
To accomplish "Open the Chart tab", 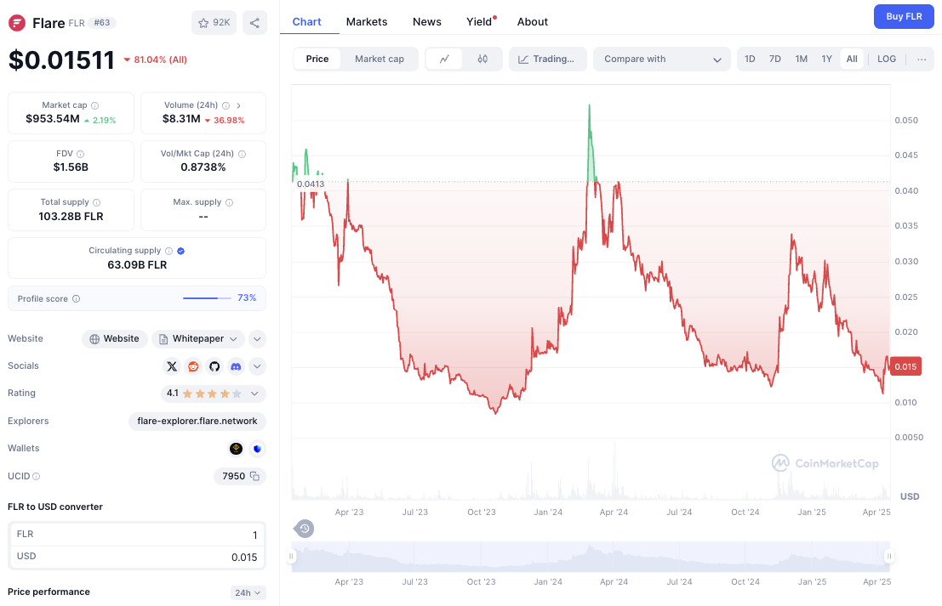I will (306, 21).
